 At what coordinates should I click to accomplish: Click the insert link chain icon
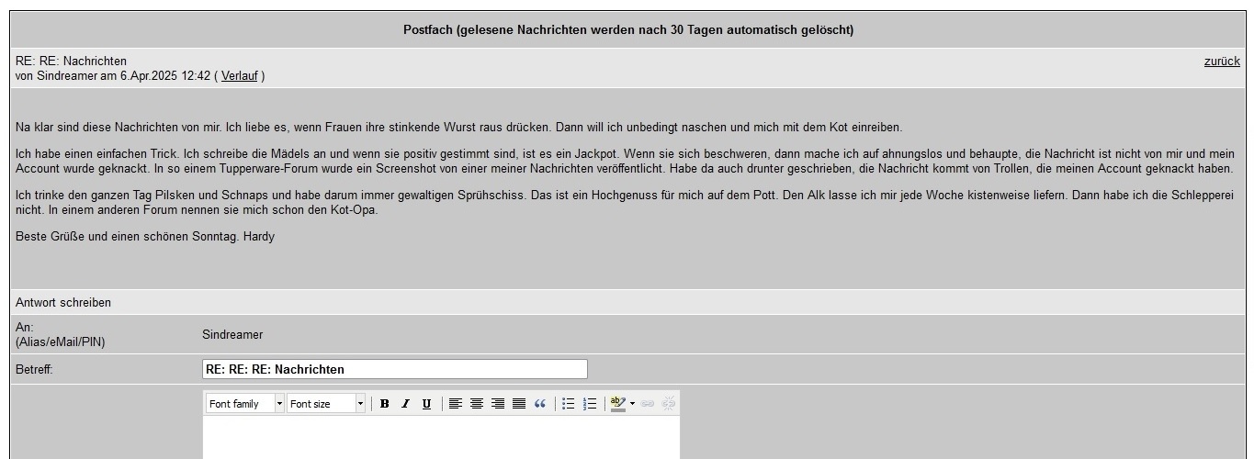click(648, 404)
